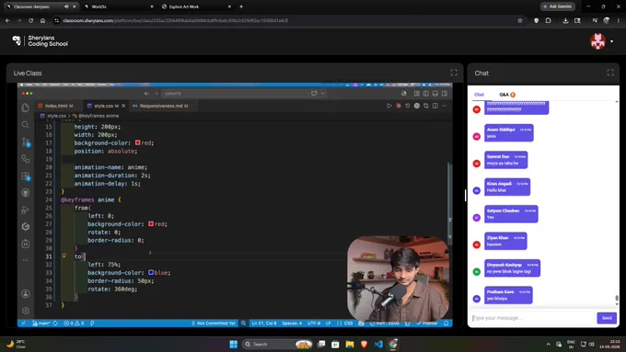Click the lightbulb on line 31
This screenshot has width=626, height=352.
64,255
